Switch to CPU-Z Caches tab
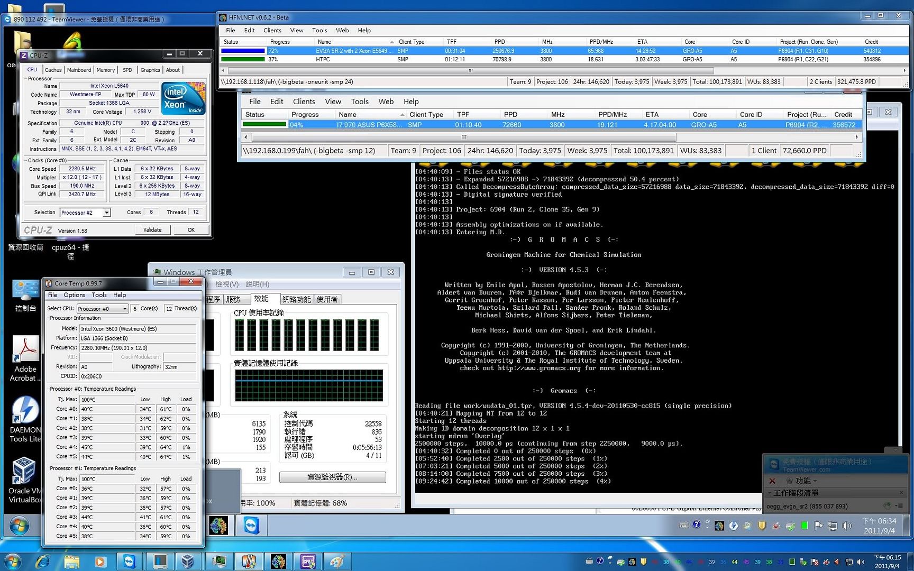Screen dimensions: 914x571 point(53,70)
